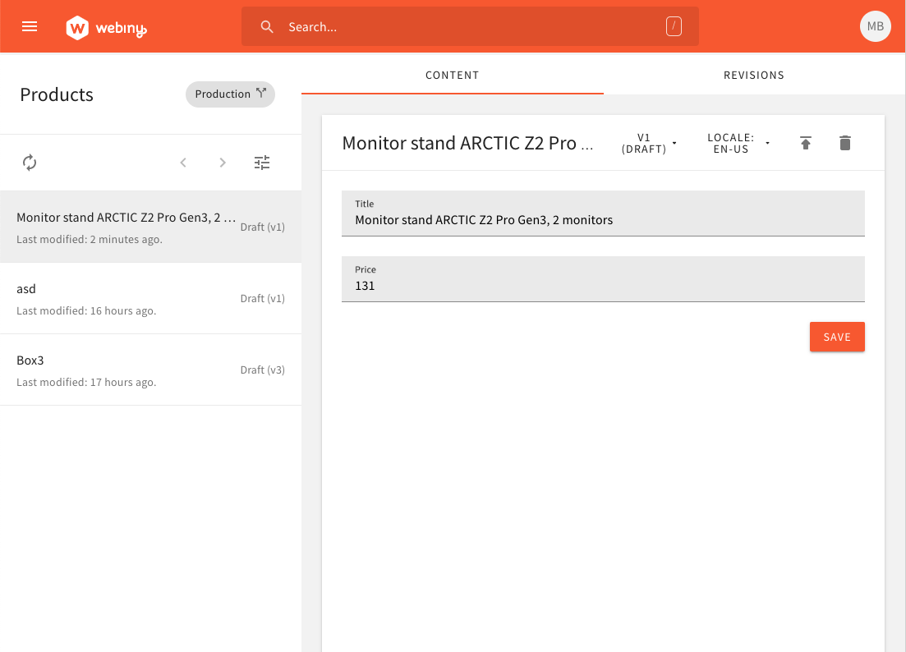Open the EN-US locale selector
This screenshot has width=906, height=652.
tap(737, 142)
